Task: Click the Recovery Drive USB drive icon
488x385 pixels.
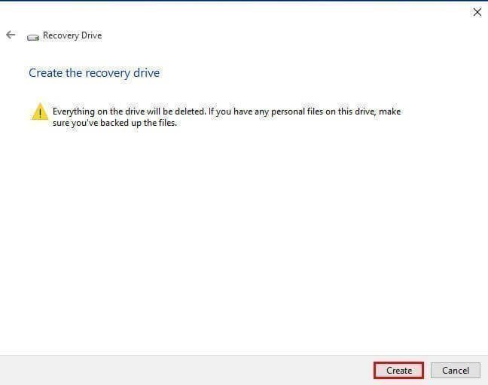Action: (33, 38)
